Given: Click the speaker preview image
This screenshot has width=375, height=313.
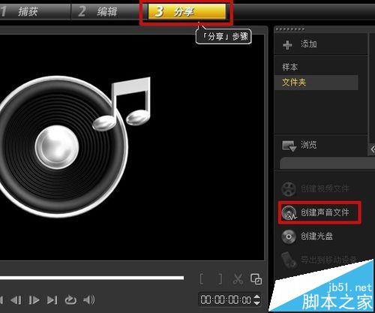Looking at the screenshot, I should coord(75,146).
